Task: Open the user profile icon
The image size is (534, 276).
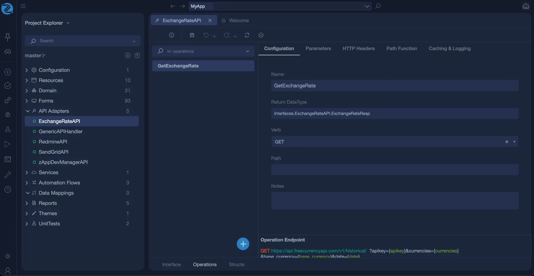Action: coord(8,271)
